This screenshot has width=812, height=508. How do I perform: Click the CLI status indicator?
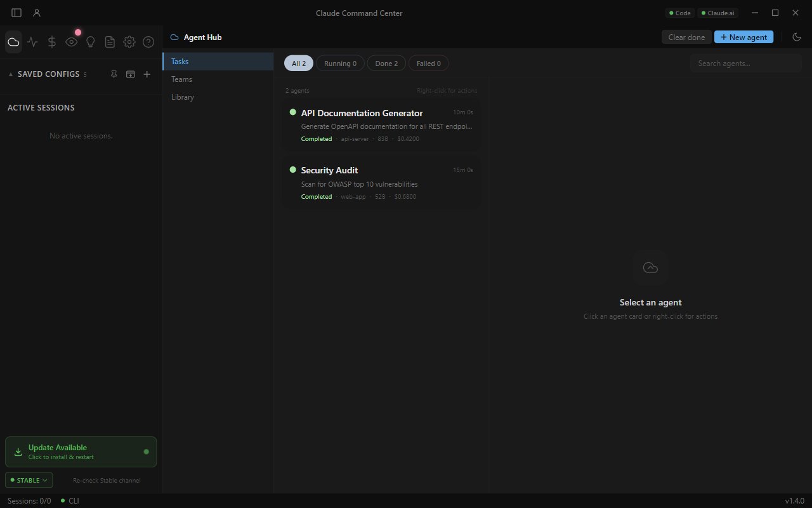click(70, 501)
